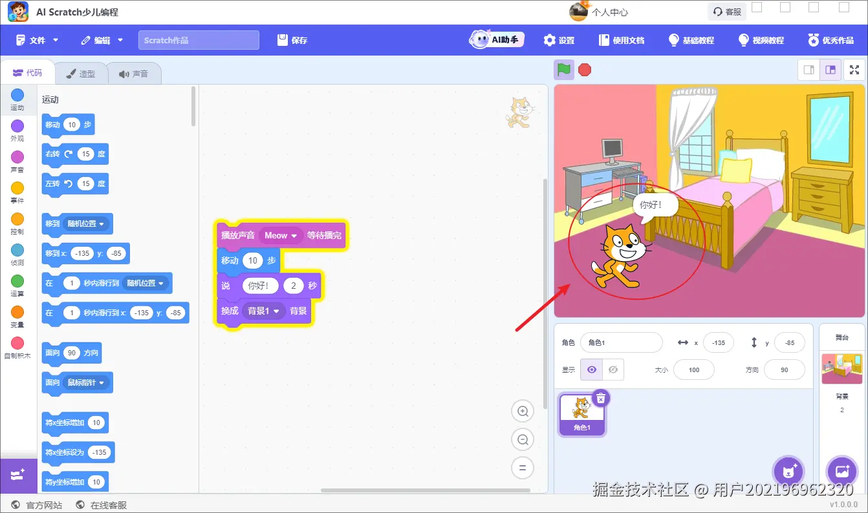Screen dimensions: 868x513
Task: Enter full screen stage mode
Action: pyautogui.click(x=854, y=70)
